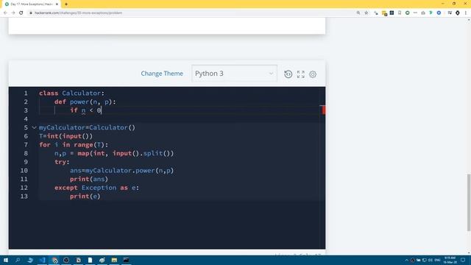Click 'print(e)' on line 13
This screenshot has height=265, width=471.
click(85, 197)
